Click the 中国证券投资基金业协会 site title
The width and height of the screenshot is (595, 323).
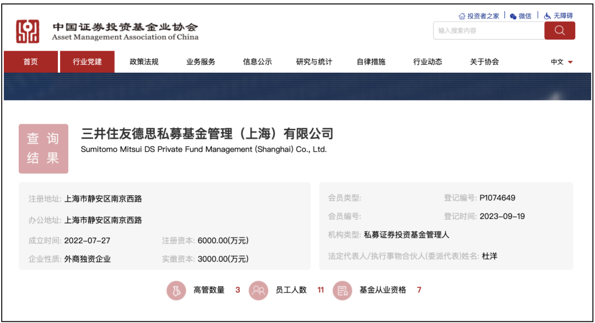click(x=125, y=27)
